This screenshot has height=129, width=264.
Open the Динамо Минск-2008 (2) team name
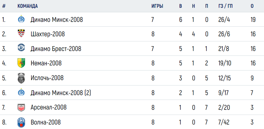pos(61,92)
